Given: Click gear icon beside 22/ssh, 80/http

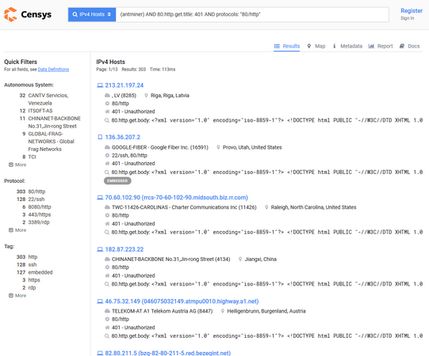Looking at the screenshot, I should coord(107,155).
